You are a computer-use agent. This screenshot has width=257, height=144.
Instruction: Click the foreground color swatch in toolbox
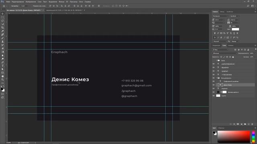[x=2, y=89]
